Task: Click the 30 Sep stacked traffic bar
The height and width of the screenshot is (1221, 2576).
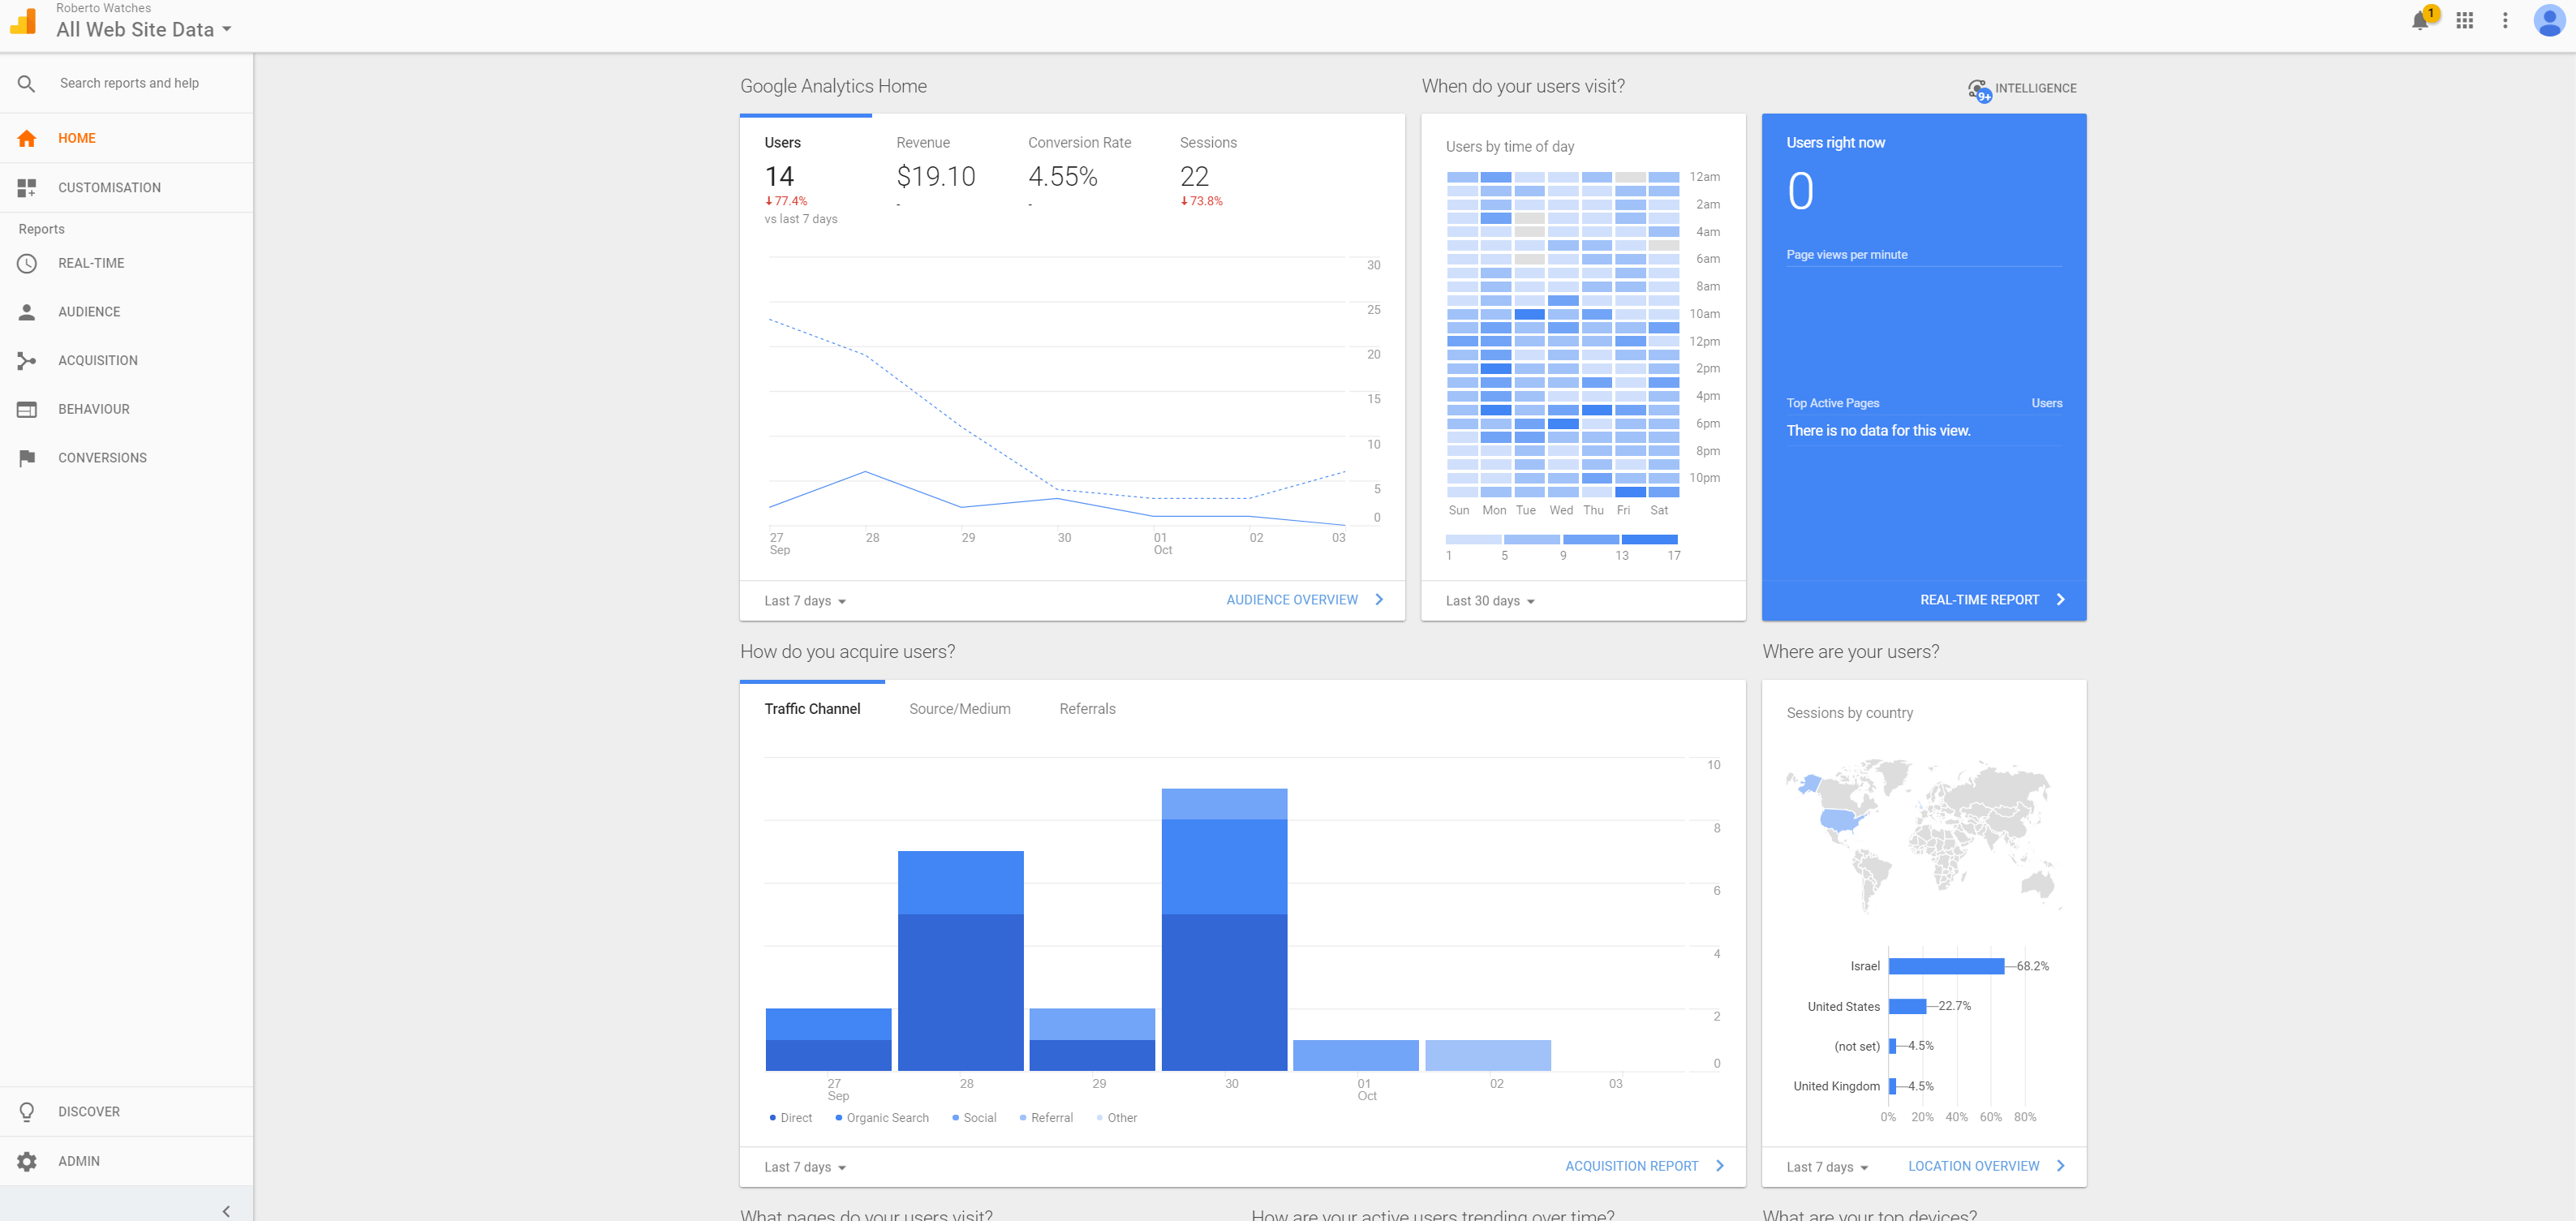Action: [1224, 930]
